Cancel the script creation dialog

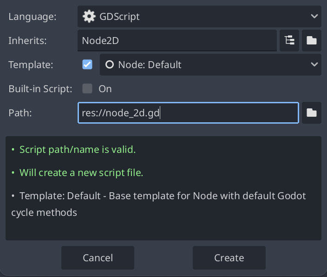pyautogui.click(x=98, y=258)
